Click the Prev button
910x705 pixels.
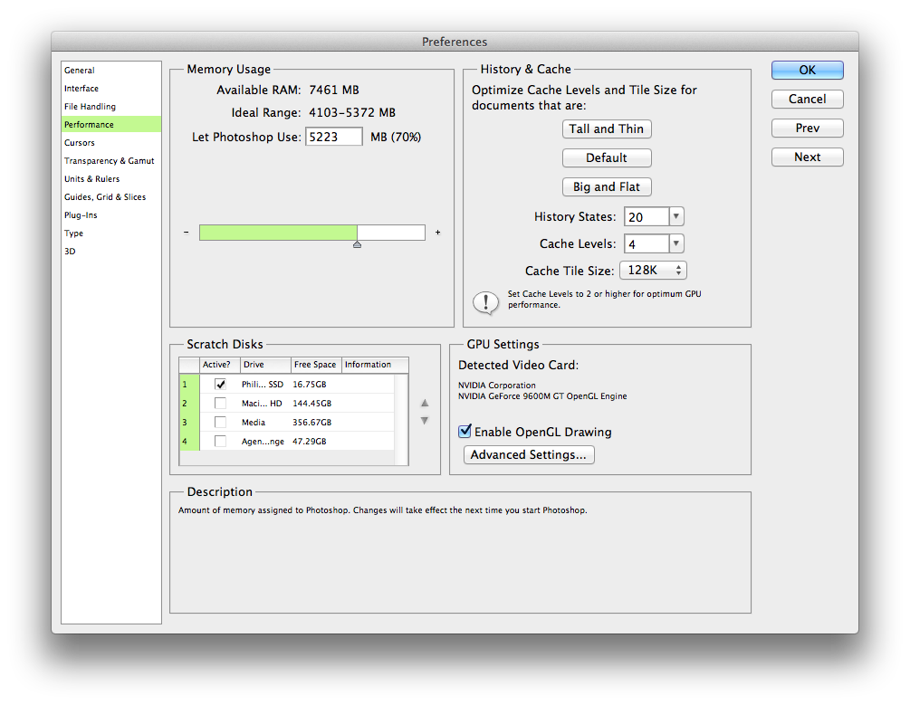pyautogui.click(x=808, y=129)
